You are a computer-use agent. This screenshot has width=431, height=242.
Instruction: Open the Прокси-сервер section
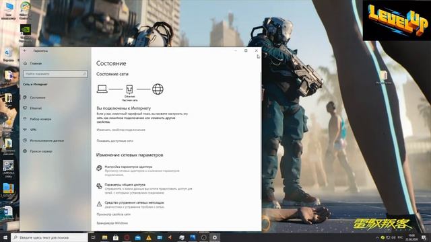(x=38, y=151)
